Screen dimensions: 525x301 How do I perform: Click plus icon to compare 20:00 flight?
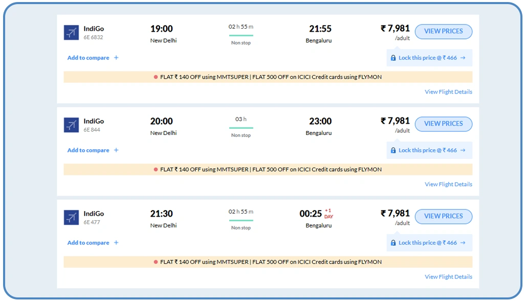point(116,150)
